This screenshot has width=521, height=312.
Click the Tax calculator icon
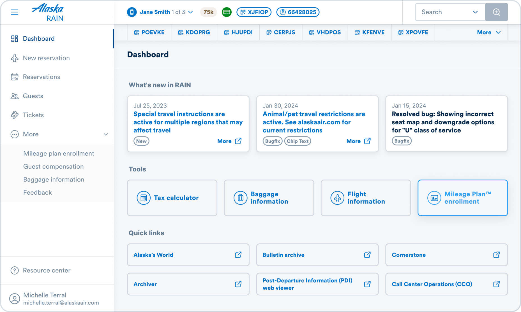pos(144,198)
